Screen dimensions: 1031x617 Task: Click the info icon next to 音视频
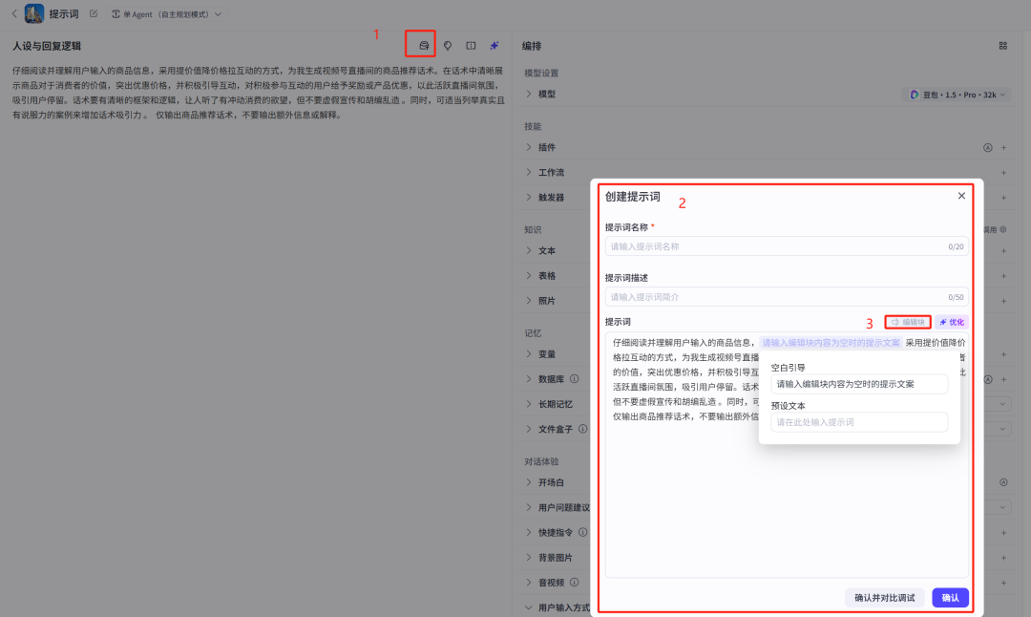574,582
